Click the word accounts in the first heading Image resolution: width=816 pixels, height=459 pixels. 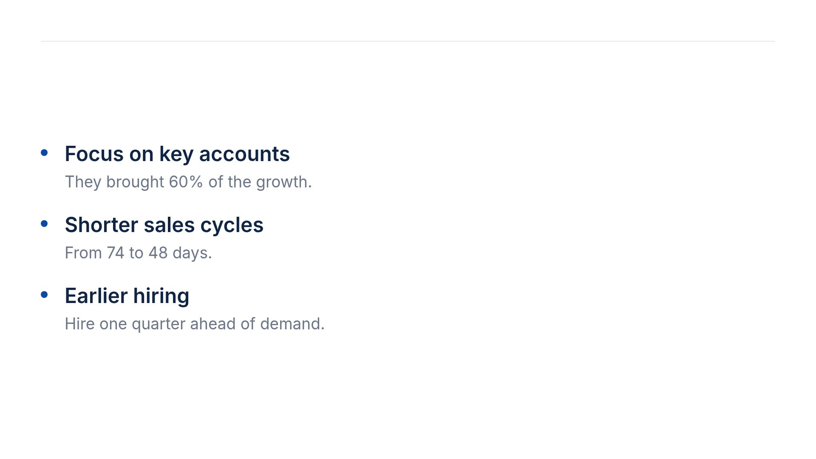tap(244, 154)
